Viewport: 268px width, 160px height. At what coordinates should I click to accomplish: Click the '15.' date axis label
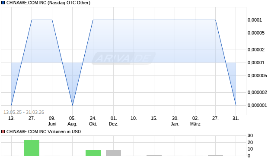click(x=154, y=118)
